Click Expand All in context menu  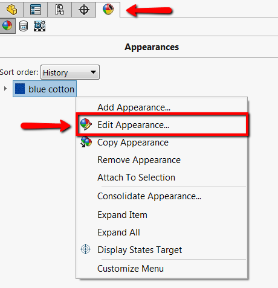(161, 232)
